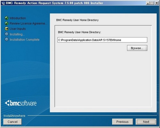
Task: Select the Review License Agreement step
Action: [x=28, y=23]
